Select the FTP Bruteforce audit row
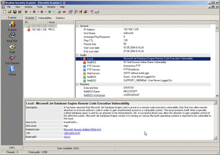This screenshot has width=220, height=155. [143, 70]
